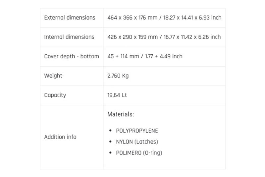Click the Weight row label
This screenshot has height=177, width=265.
coord(53,76)
